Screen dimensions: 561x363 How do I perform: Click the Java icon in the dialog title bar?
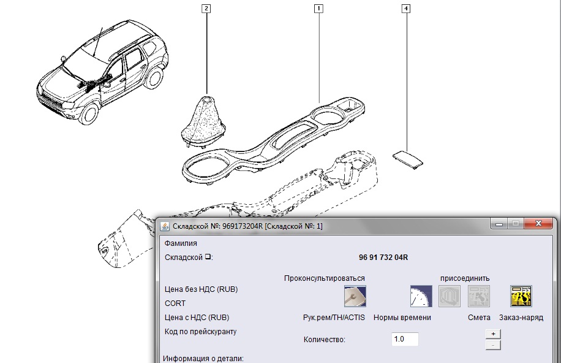[165, 226]
